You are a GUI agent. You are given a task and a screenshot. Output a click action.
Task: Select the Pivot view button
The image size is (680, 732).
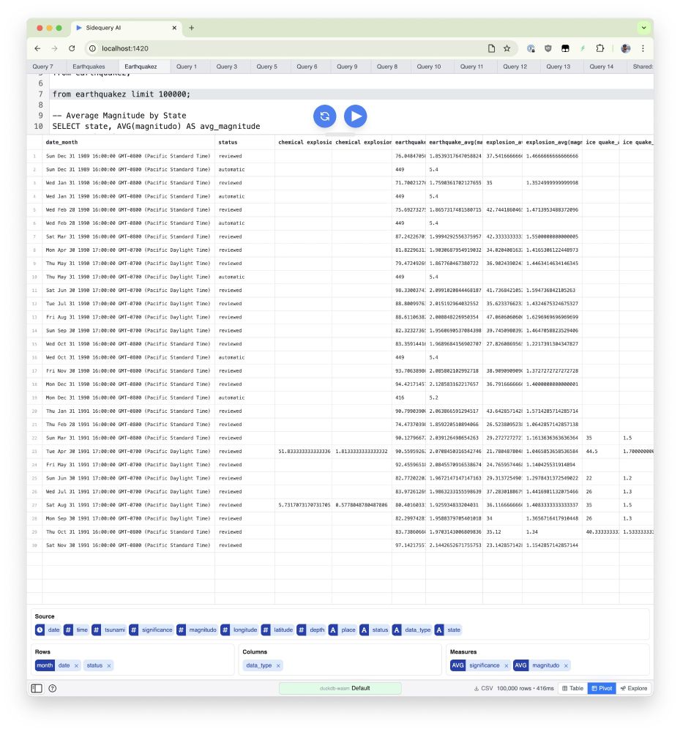pyautogui.click(x=602, y=688)
